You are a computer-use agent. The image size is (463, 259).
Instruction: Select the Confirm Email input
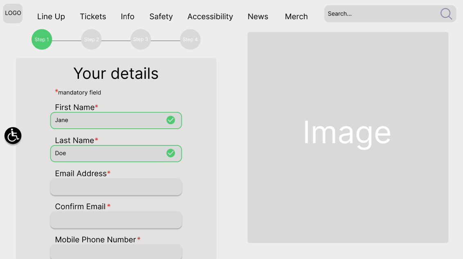click(x=116, y=220)
